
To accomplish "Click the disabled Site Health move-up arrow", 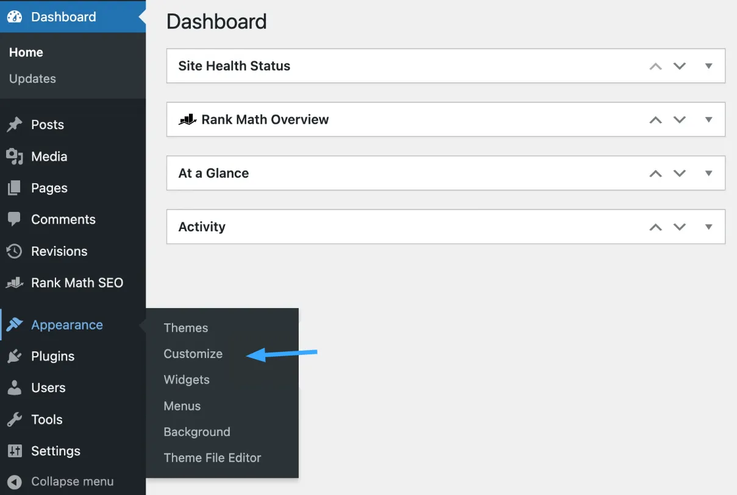I will [x=655, y=66].
